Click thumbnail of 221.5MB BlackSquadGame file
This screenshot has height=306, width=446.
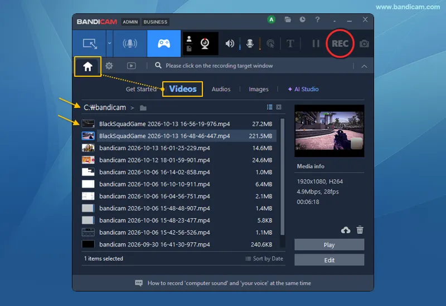88,136
